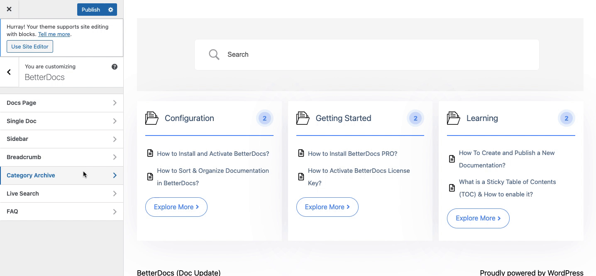Click the Learning category folder icon

tap(453, 118)
